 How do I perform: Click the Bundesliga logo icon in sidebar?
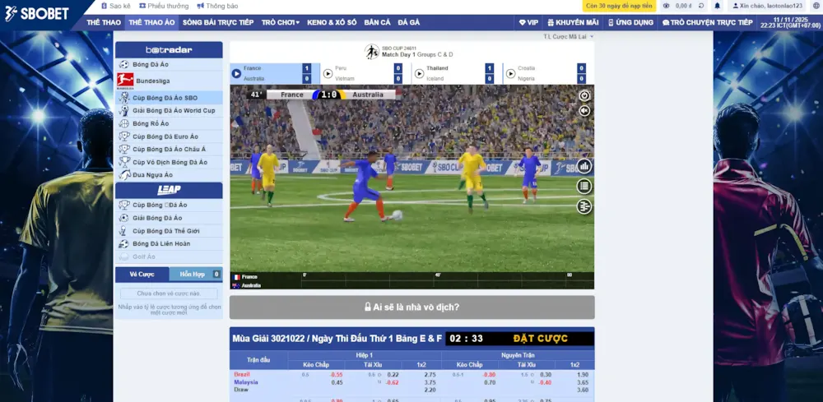tap(124, 81)
